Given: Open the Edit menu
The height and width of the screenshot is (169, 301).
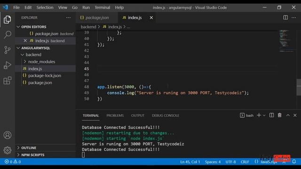Looking at the screenshot, I should (x=28, y=8).
